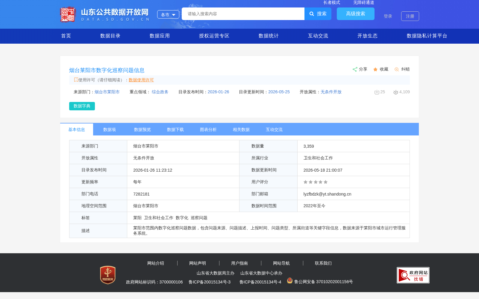The image size is (479, 299).
Task: Click the data volume value 3,359
Action: click(x=309, y=146)
